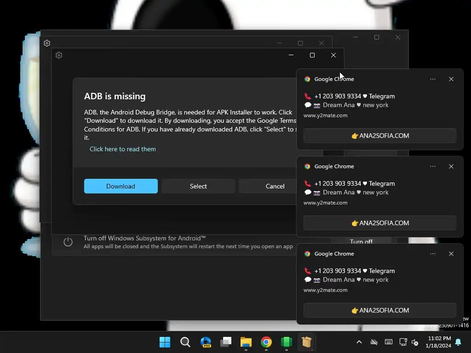
Task: Click the gear icon in the back window
Action: pos(47,43)
